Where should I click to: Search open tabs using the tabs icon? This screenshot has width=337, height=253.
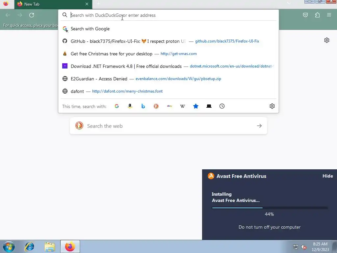coord(209,106)
